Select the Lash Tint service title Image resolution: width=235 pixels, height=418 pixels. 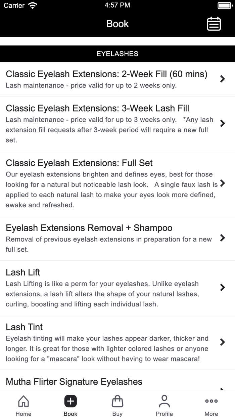click(24, 327)
